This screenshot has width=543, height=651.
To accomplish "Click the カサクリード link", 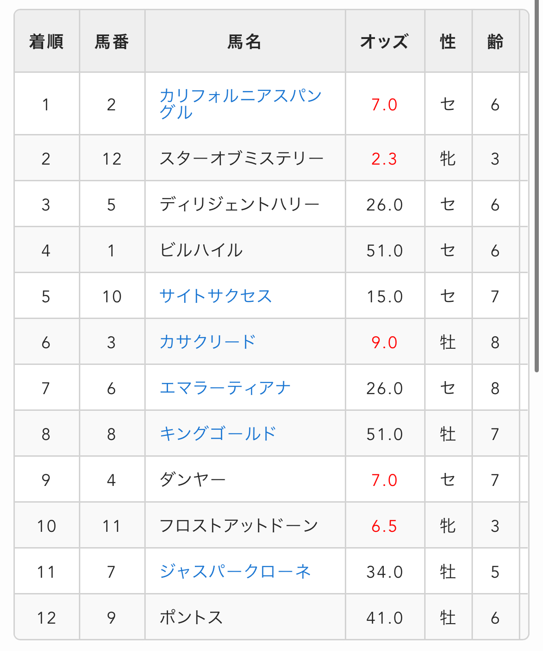I will click(x=207, y=342).
